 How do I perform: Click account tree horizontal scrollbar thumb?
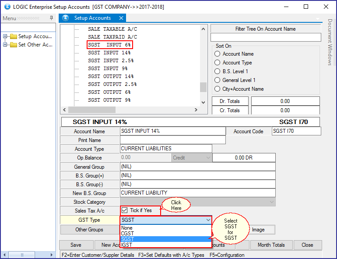click(x=92, y=110)
